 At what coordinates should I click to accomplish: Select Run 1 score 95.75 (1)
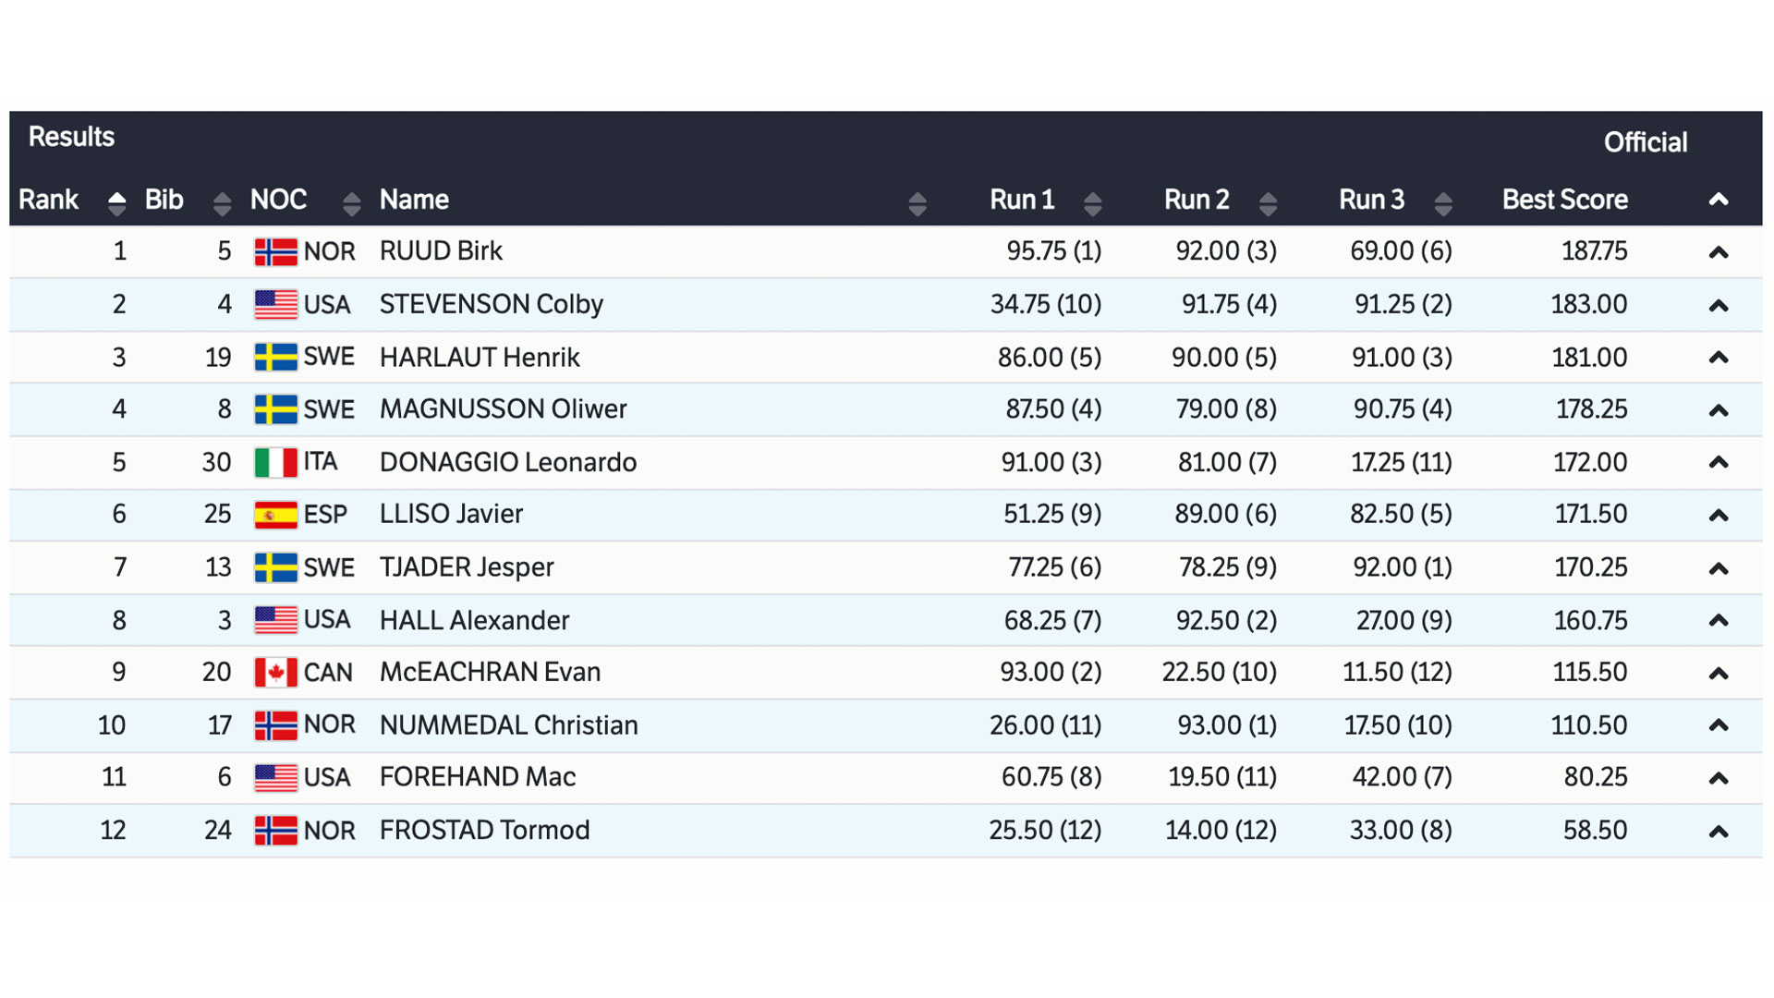(x=1054, y=251)
